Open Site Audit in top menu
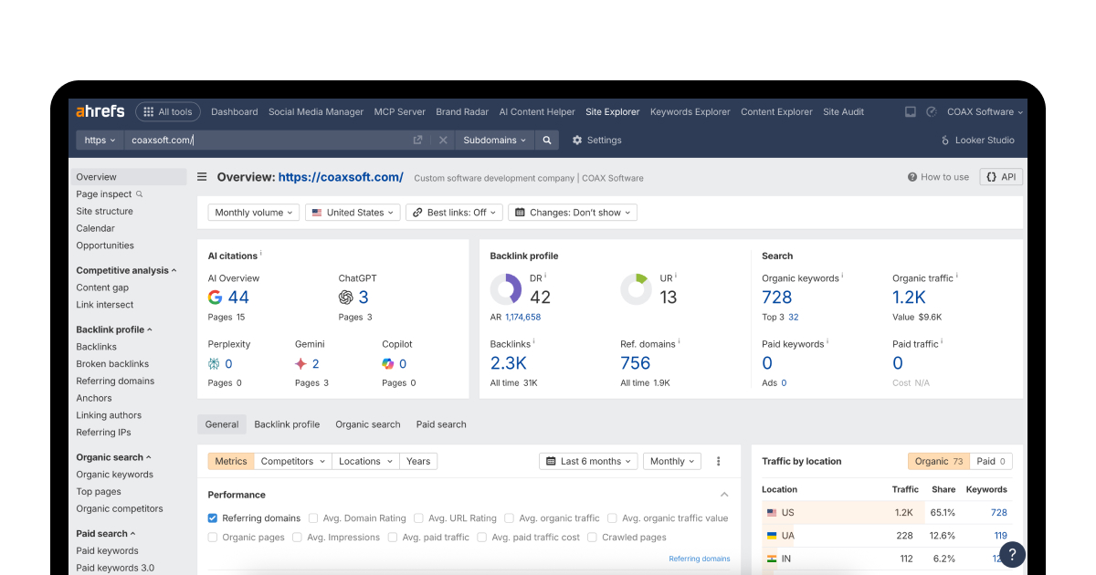 843,111
